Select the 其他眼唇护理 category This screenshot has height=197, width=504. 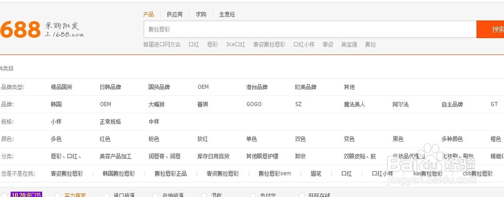pos(262,157)
